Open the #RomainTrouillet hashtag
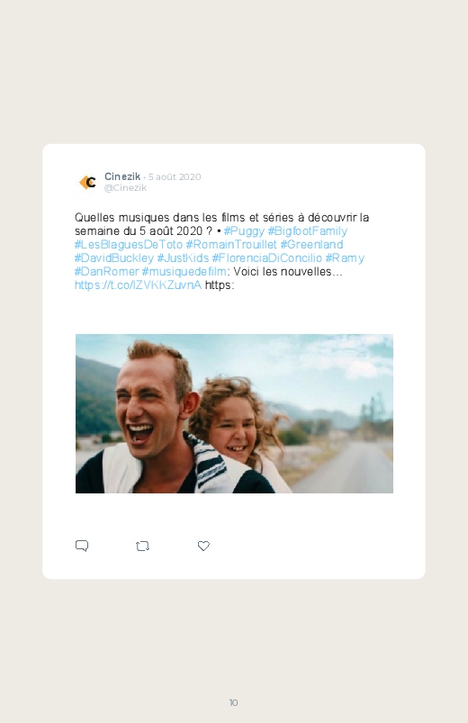The height and width of the screenshot is (723, 468). coord(231,244)
